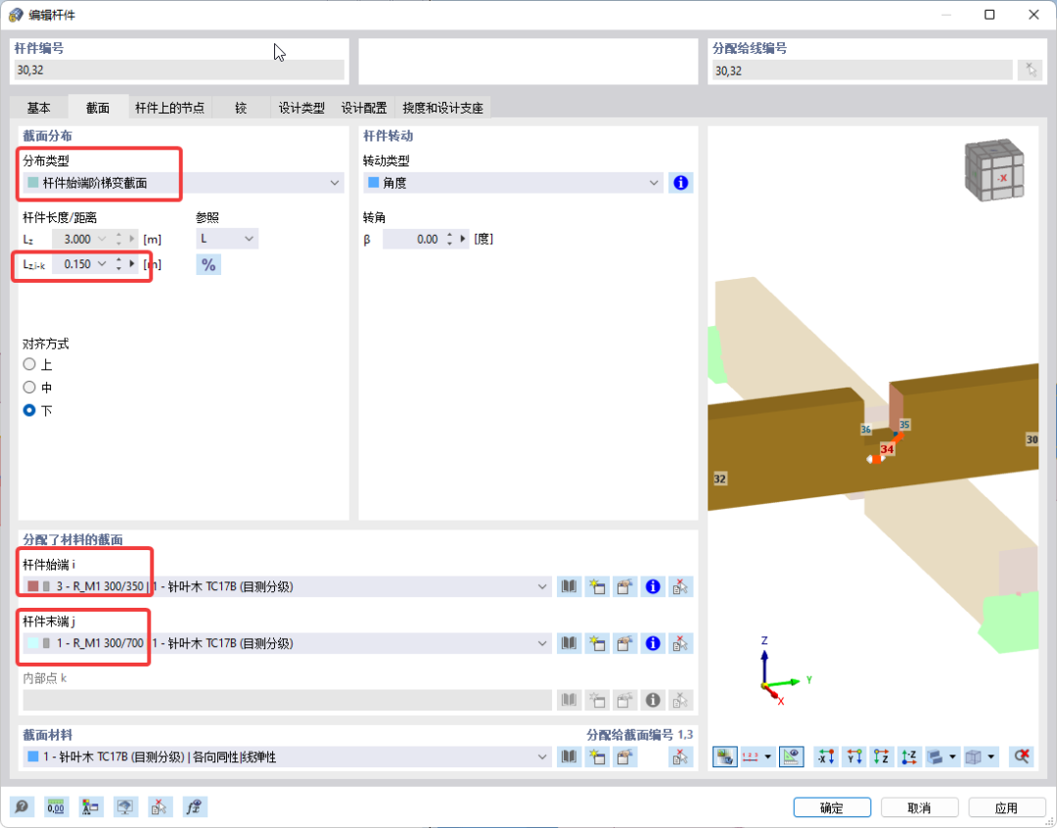This screenshot has width=1057, height=828.
Task: Open Lz,i-k value dropdown arrow
Action: 102,263
